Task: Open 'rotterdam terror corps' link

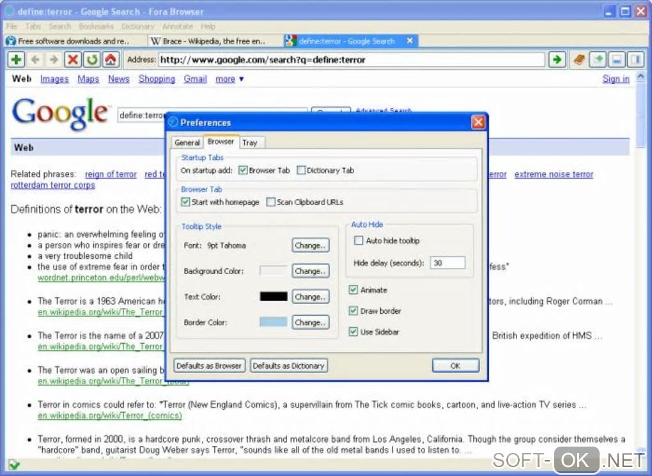Action: (53, 185)
